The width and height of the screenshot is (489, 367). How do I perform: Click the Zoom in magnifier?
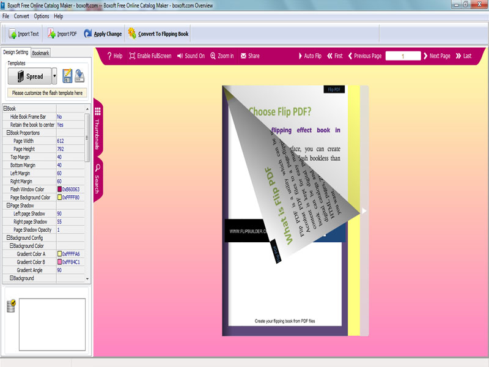pos(213,56)
